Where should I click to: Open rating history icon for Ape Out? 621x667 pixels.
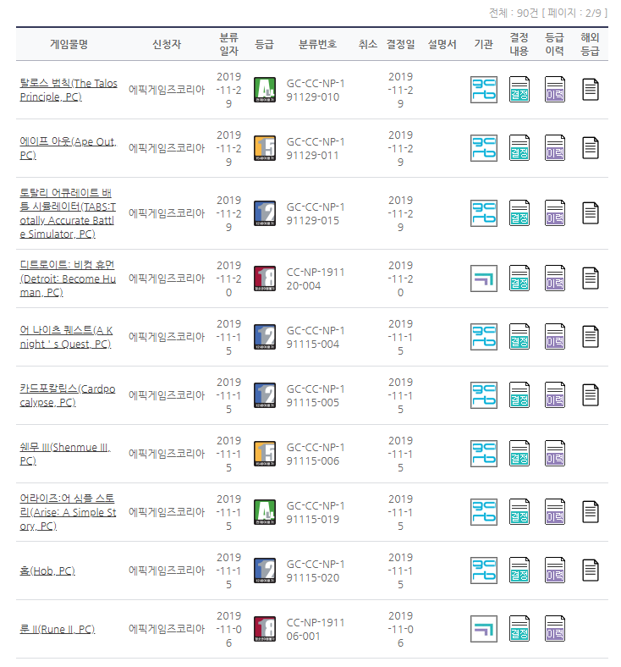554,148
